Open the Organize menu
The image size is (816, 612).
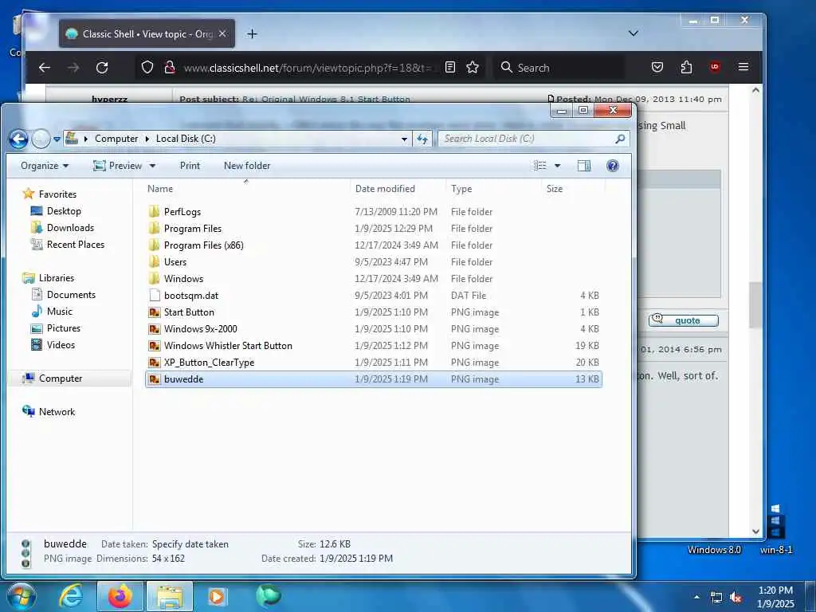[45, 166]
